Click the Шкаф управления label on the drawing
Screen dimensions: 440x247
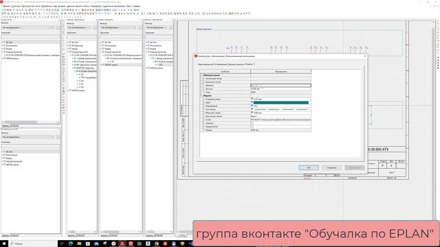point(204,29)
